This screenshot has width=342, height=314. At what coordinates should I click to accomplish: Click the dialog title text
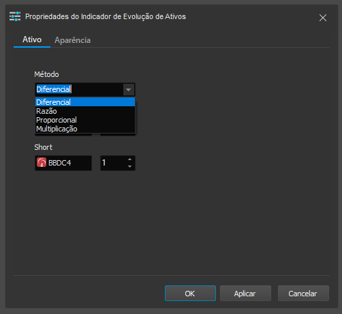106,17
